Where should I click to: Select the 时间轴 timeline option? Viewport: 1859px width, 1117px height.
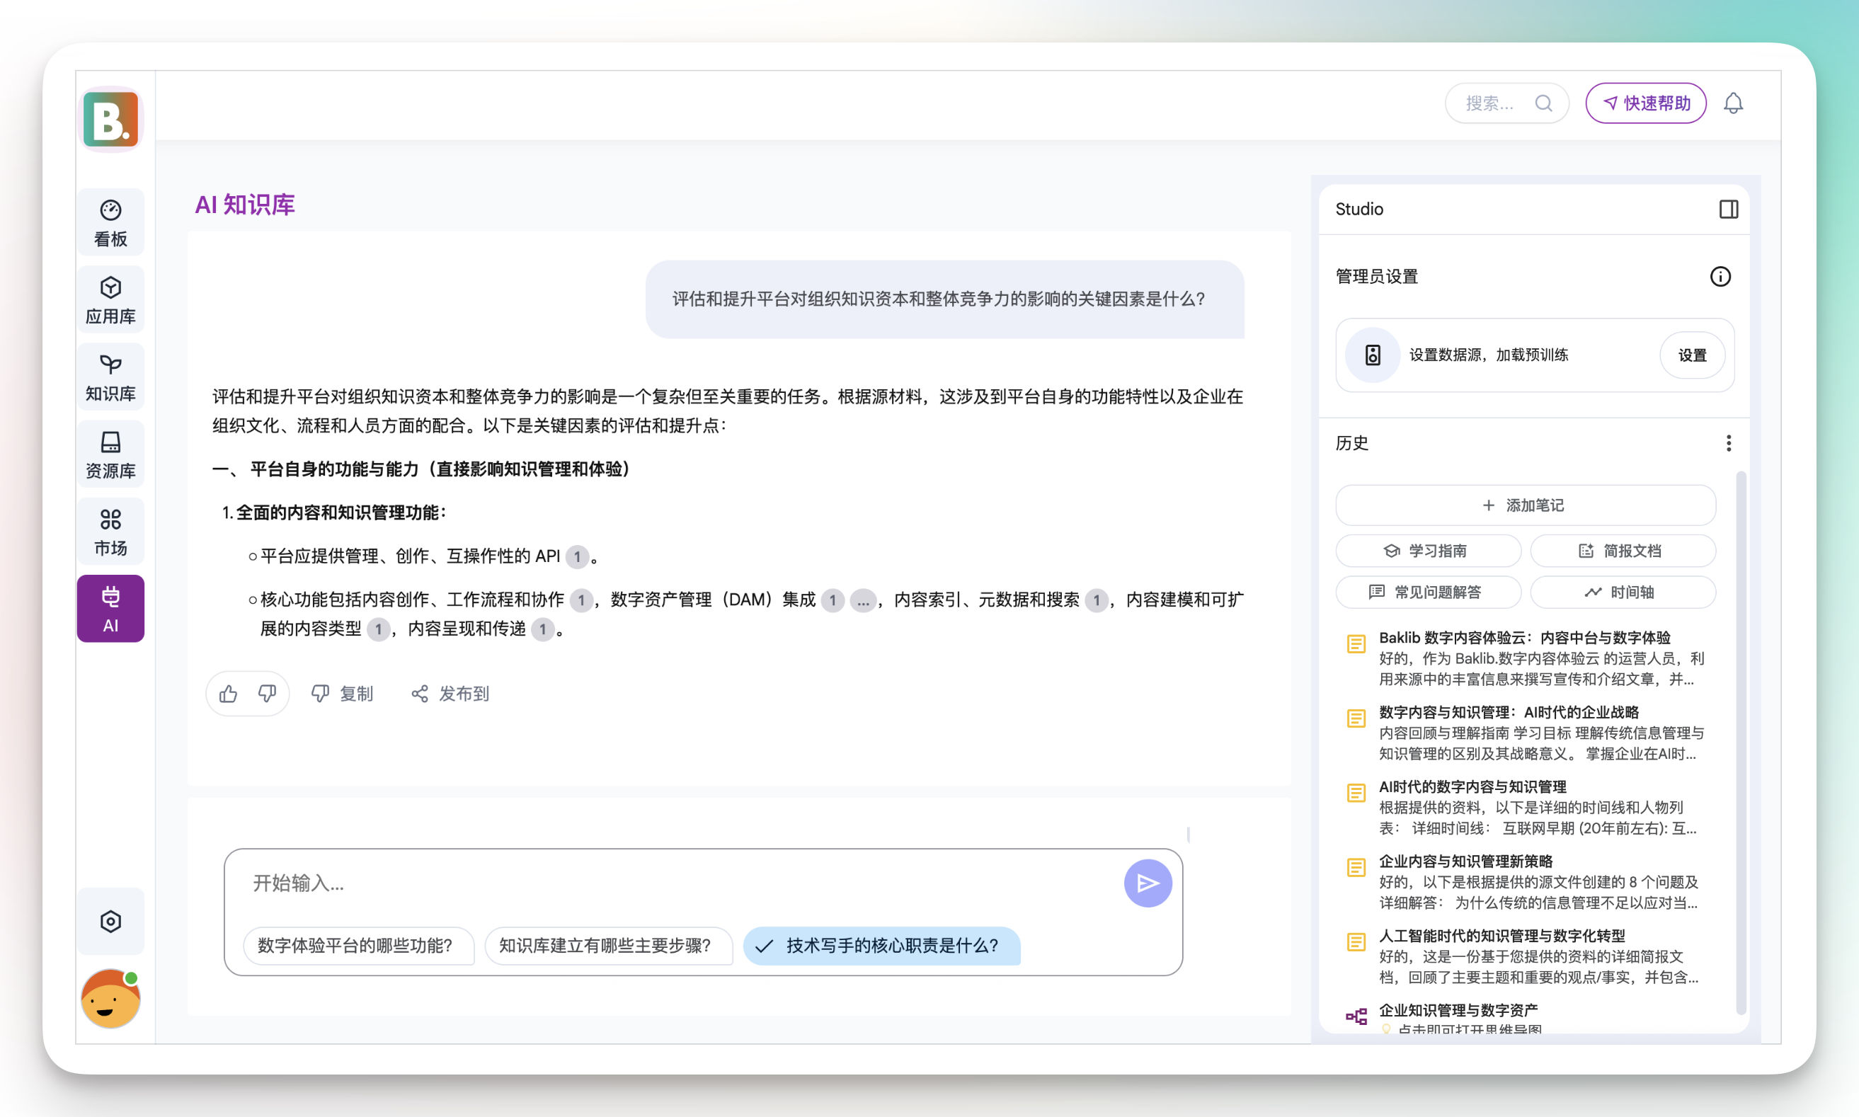click(1622, 592)
